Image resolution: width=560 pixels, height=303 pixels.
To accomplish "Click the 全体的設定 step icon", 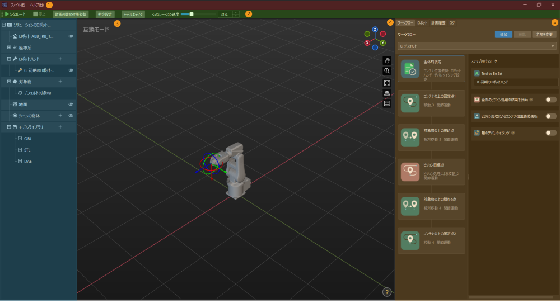I will [x=410, y=69].
